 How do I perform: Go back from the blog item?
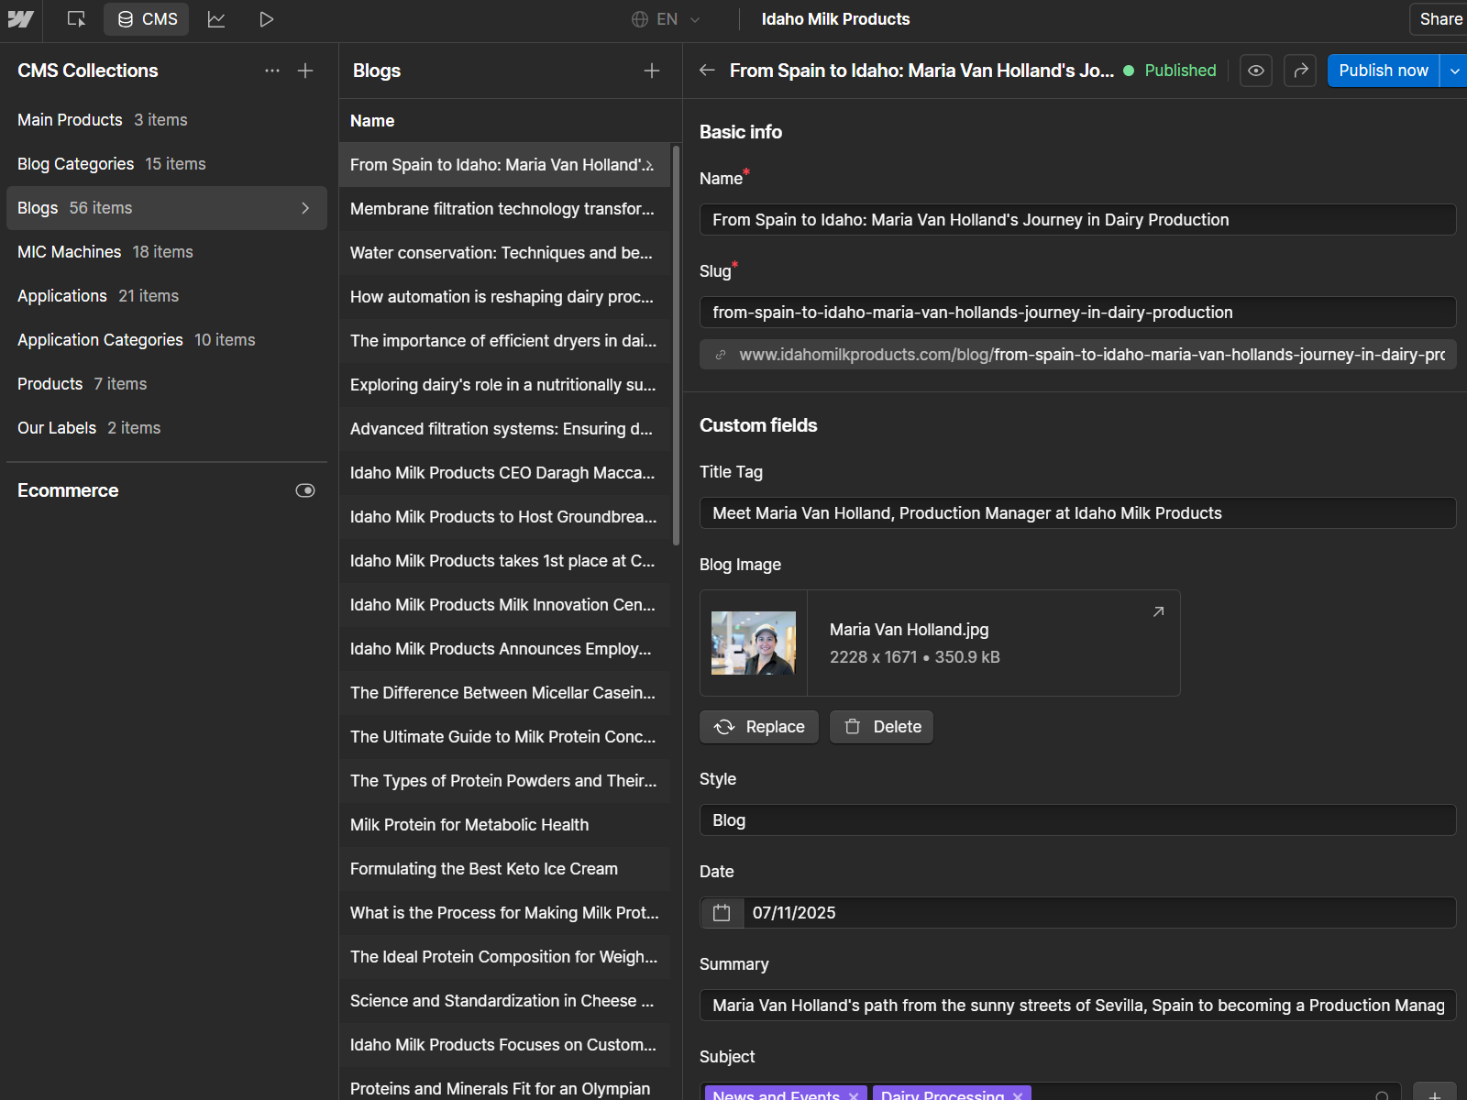pos(707,71)
